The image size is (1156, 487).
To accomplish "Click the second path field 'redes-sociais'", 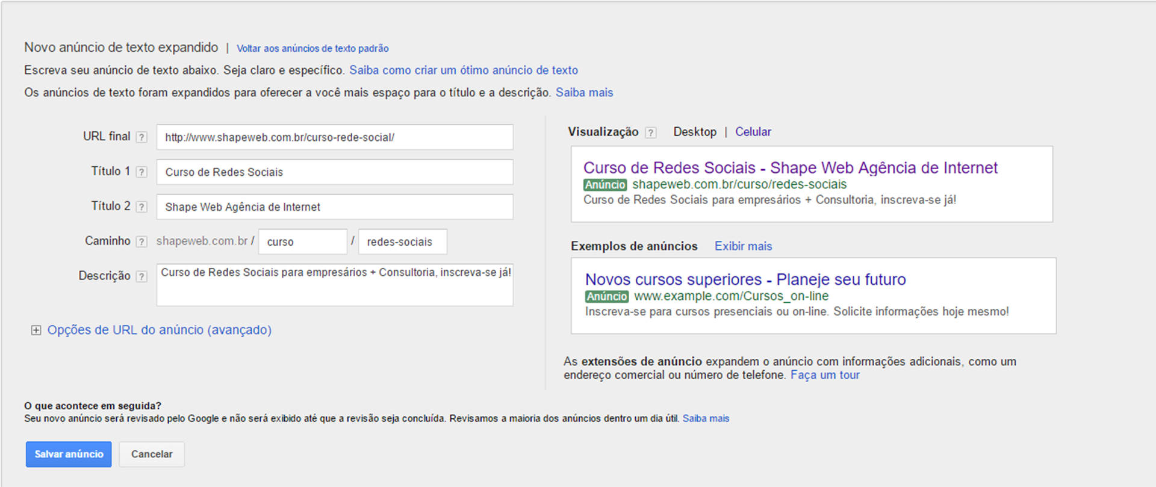I will point(402,242).
